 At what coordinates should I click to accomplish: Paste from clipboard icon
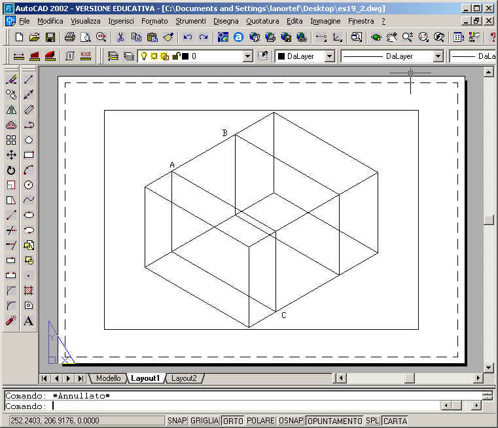[x=152, y=37]
